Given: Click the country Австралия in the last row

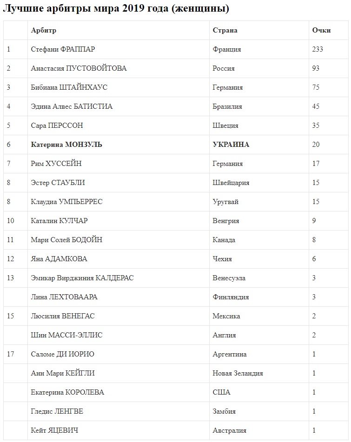Looking at the screenshot, I should [229, 430].
